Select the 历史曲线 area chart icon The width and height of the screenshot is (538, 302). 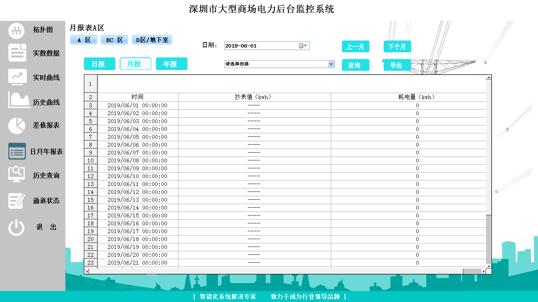point(19,101)
